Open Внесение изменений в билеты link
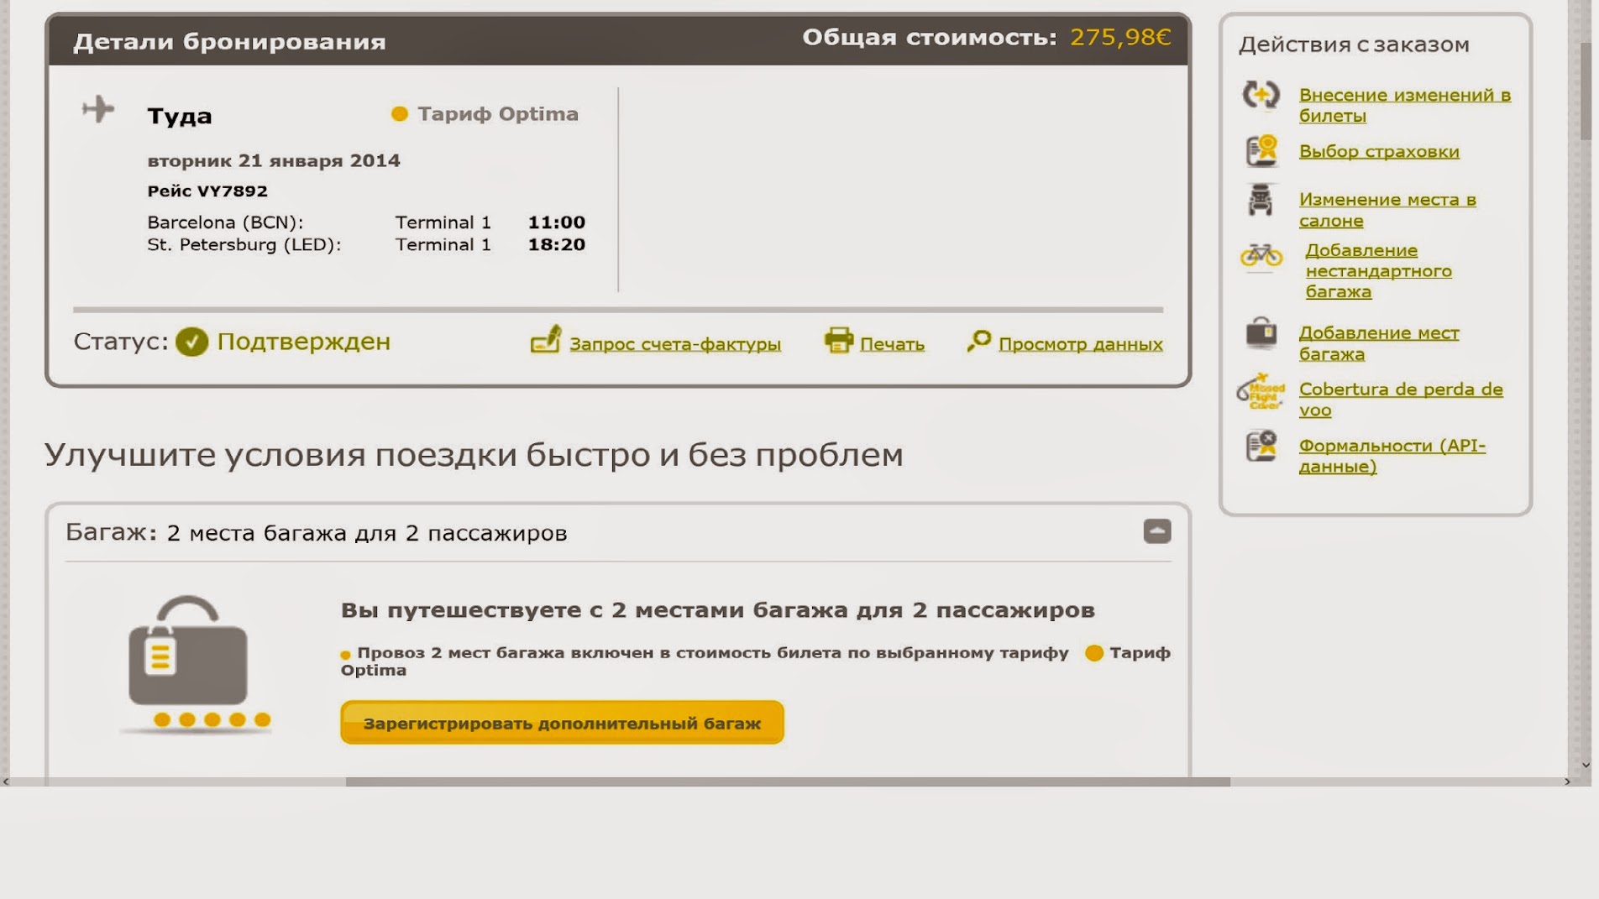The height and width of the screenshot is (899, 1599). point(1405,105)
